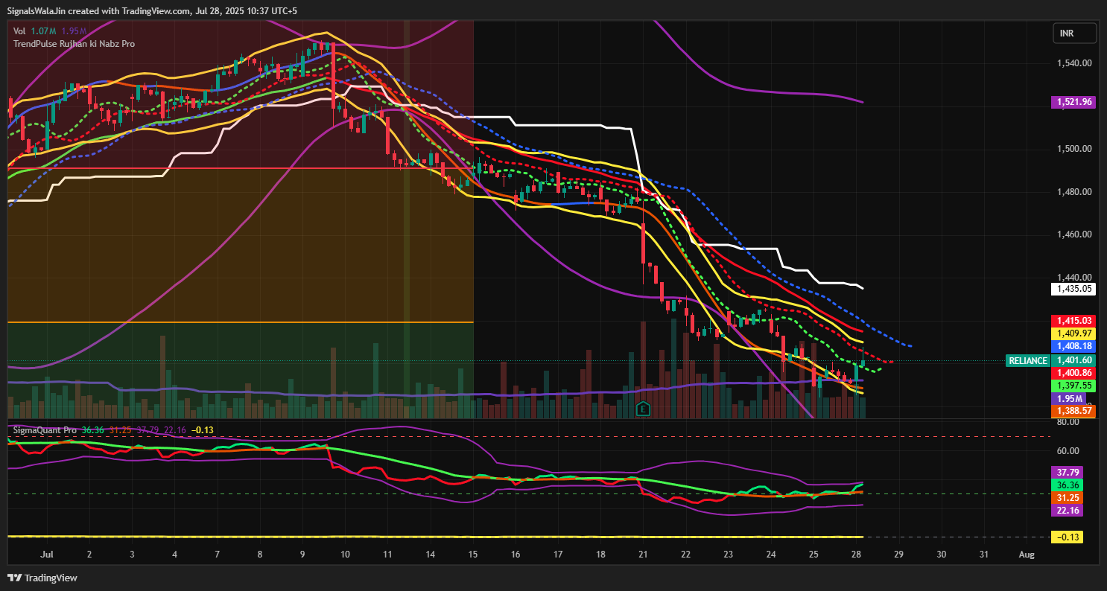Click the 31.25 orange oscillator axis label
This screenshot has width=1107, height=591.
coord(1068,497)
